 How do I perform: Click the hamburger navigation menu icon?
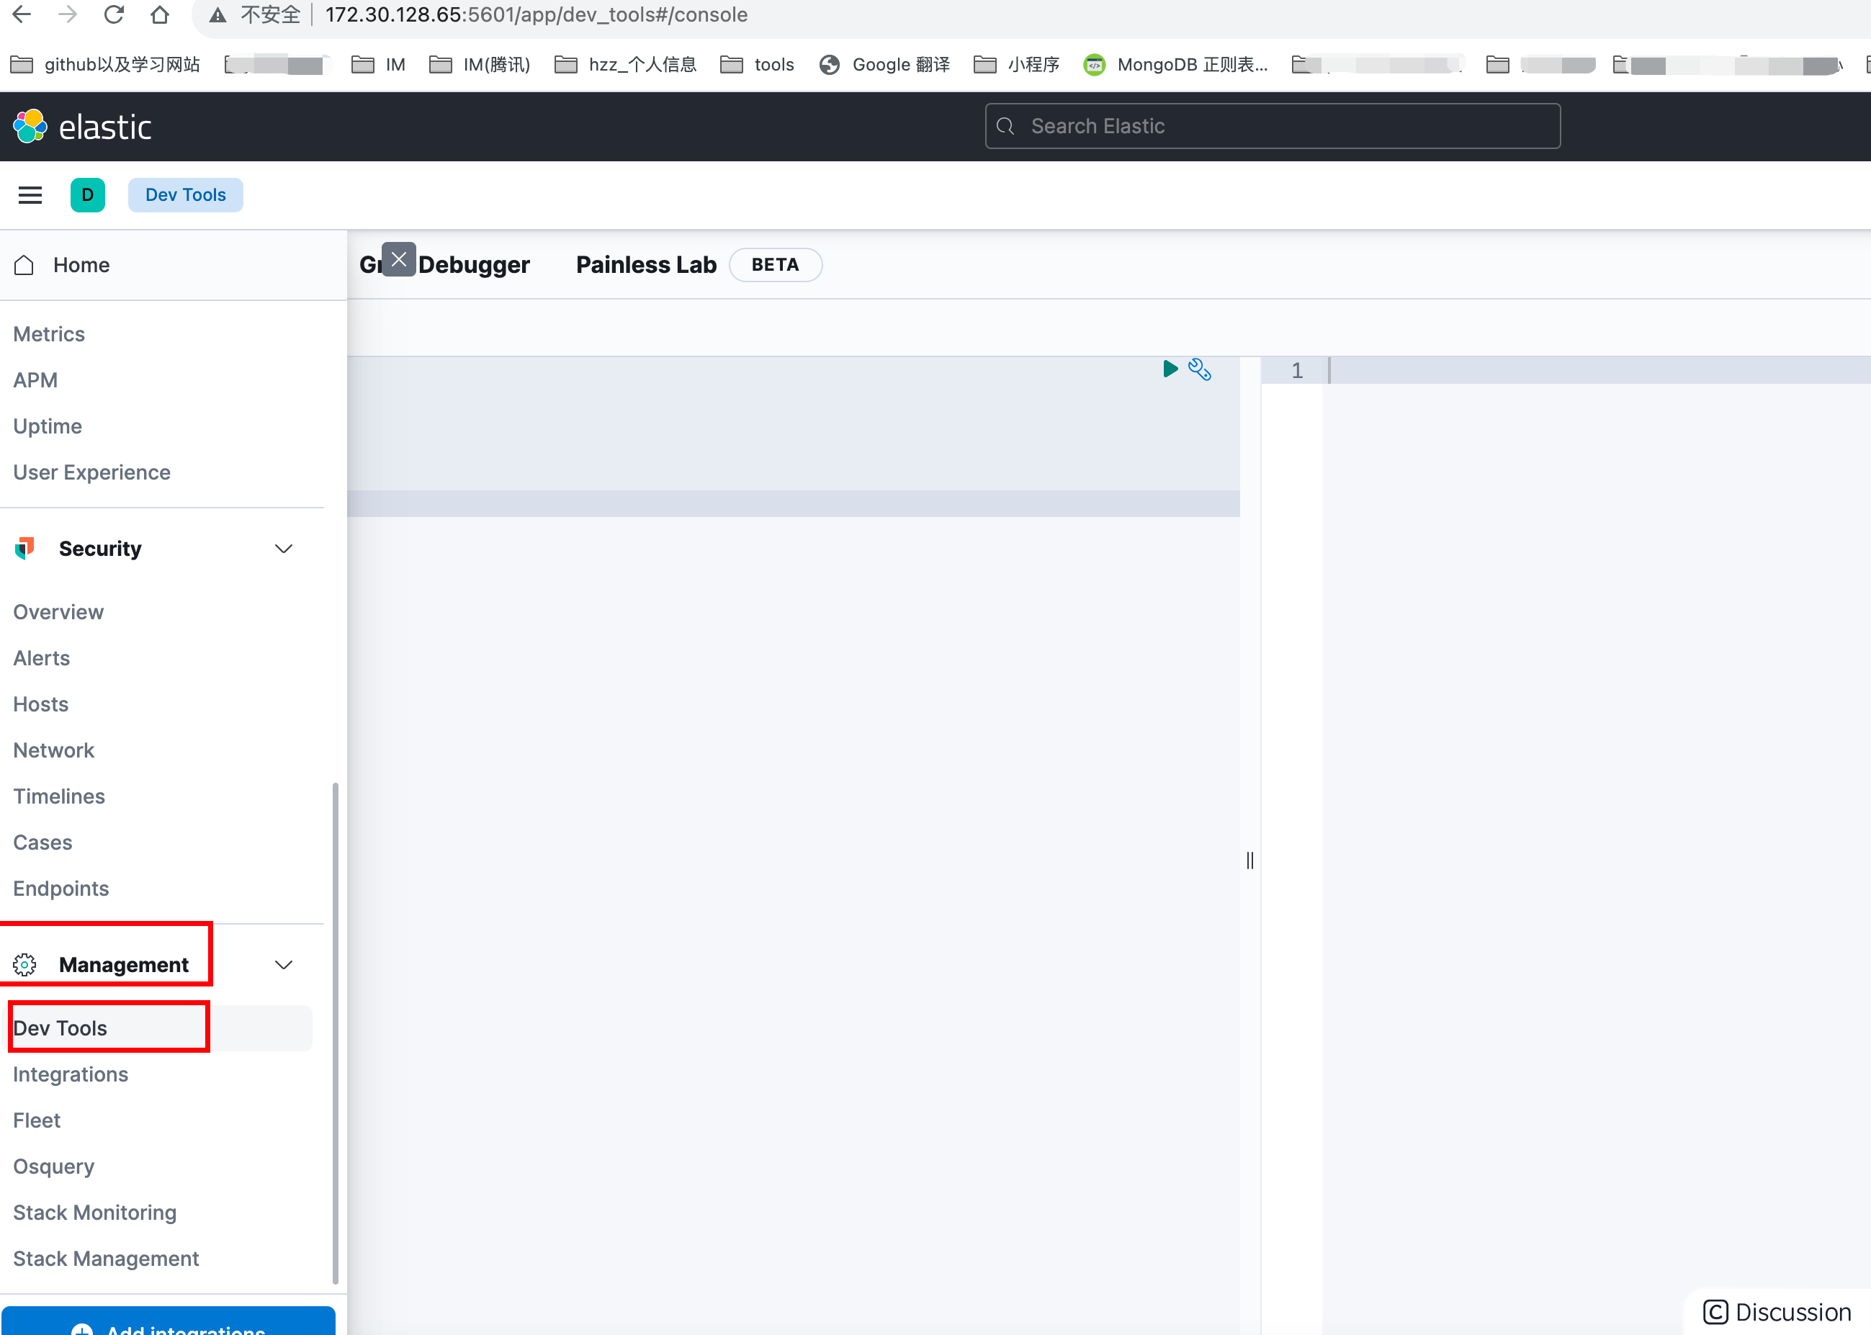[x=30, y=195]
